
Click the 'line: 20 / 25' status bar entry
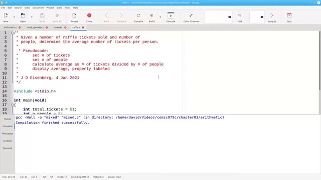click(9, 177)
